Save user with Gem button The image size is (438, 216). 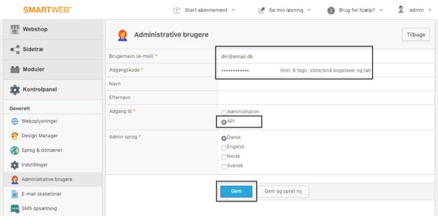tap(236, 192)
